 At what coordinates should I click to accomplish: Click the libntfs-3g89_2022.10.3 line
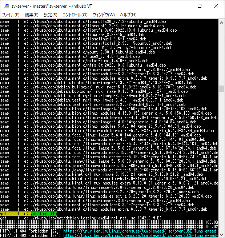[88, 30]
